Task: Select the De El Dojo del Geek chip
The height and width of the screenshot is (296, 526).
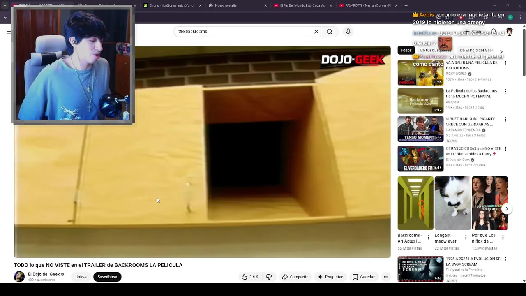Action: click(x=476, y=50)
